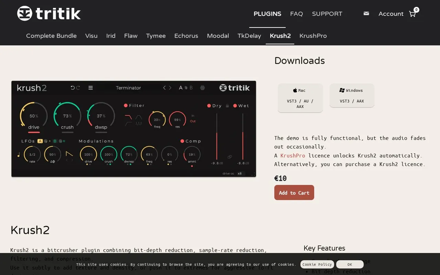Select the high-pass filter shape icon
Screen dimensions: 440x275
(x=128, y=123)
